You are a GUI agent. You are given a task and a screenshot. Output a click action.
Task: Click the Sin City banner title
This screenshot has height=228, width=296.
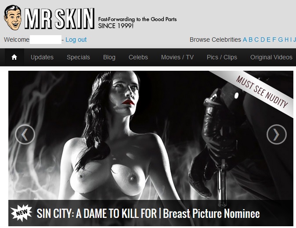pyautogui.click(x=148, y=214)
